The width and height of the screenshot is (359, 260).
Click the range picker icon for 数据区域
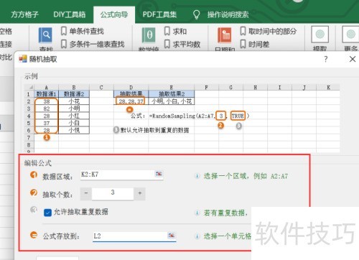159,174
